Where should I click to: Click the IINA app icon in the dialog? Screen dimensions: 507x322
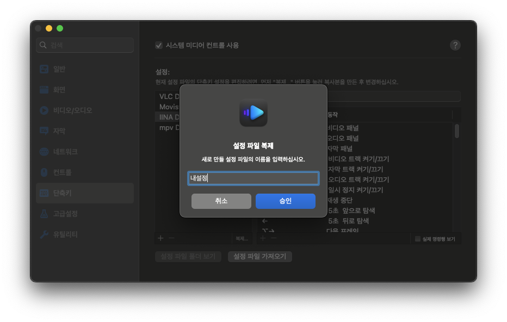(253, 113)
